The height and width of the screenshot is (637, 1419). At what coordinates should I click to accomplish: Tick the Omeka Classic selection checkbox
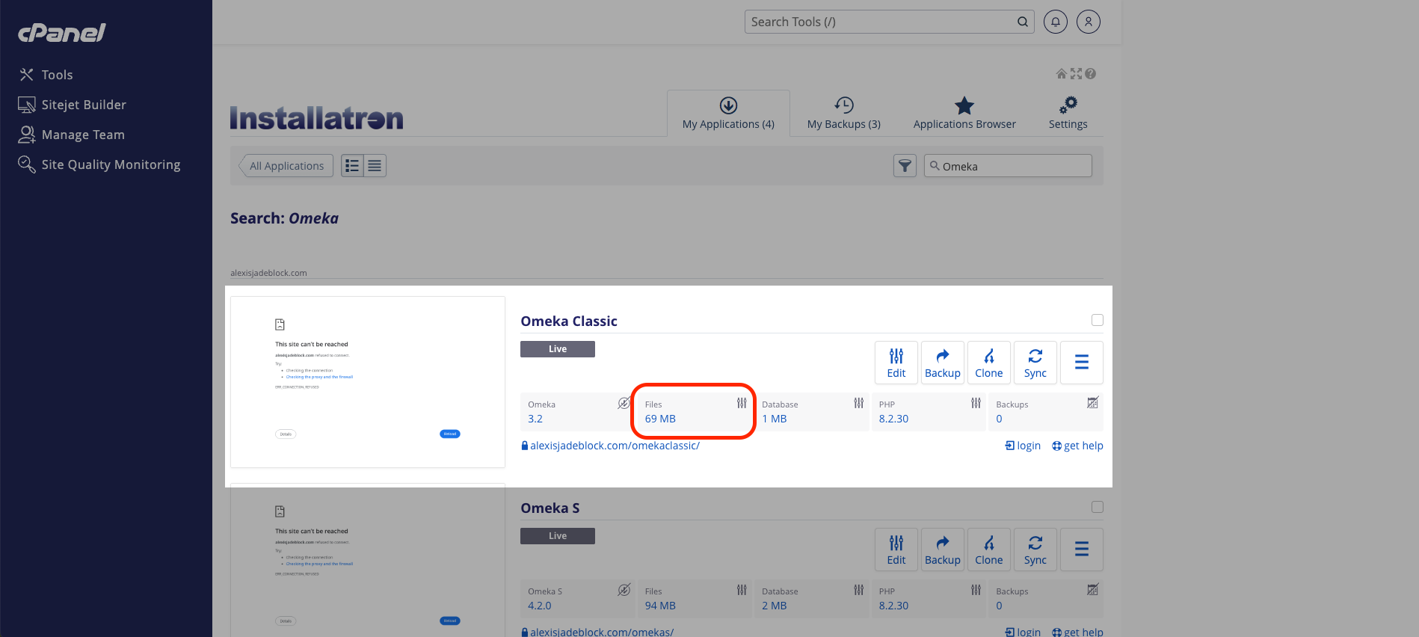1098,320
